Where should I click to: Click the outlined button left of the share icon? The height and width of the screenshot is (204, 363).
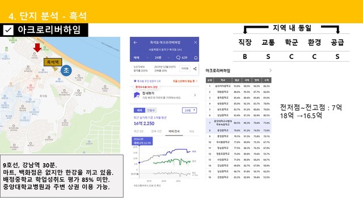pyautogui.click(x=185, y=69)
